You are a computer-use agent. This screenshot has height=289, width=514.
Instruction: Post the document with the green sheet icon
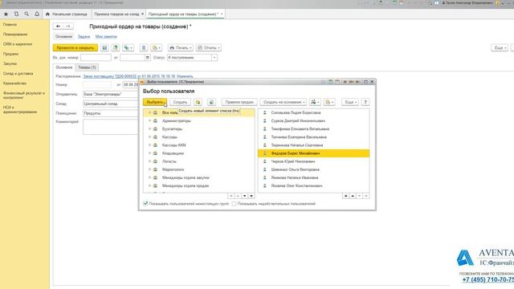coord(116,48)
